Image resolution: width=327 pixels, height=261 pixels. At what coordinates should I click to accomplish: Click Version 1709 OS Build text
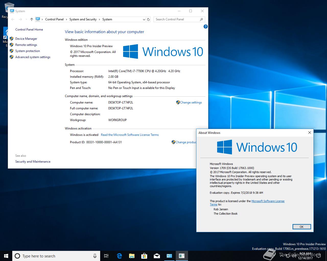(x=232, y=168)
